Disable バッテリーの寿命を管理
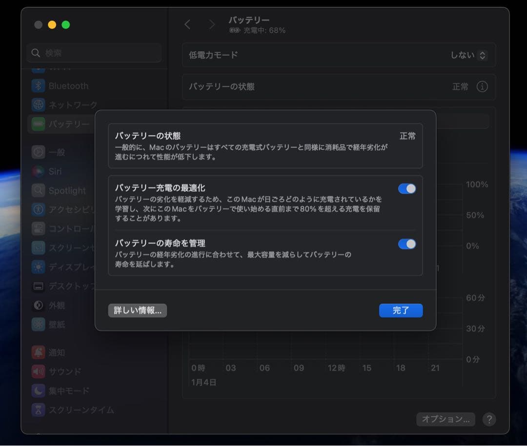527x446 pixels. tap(407, 243)
